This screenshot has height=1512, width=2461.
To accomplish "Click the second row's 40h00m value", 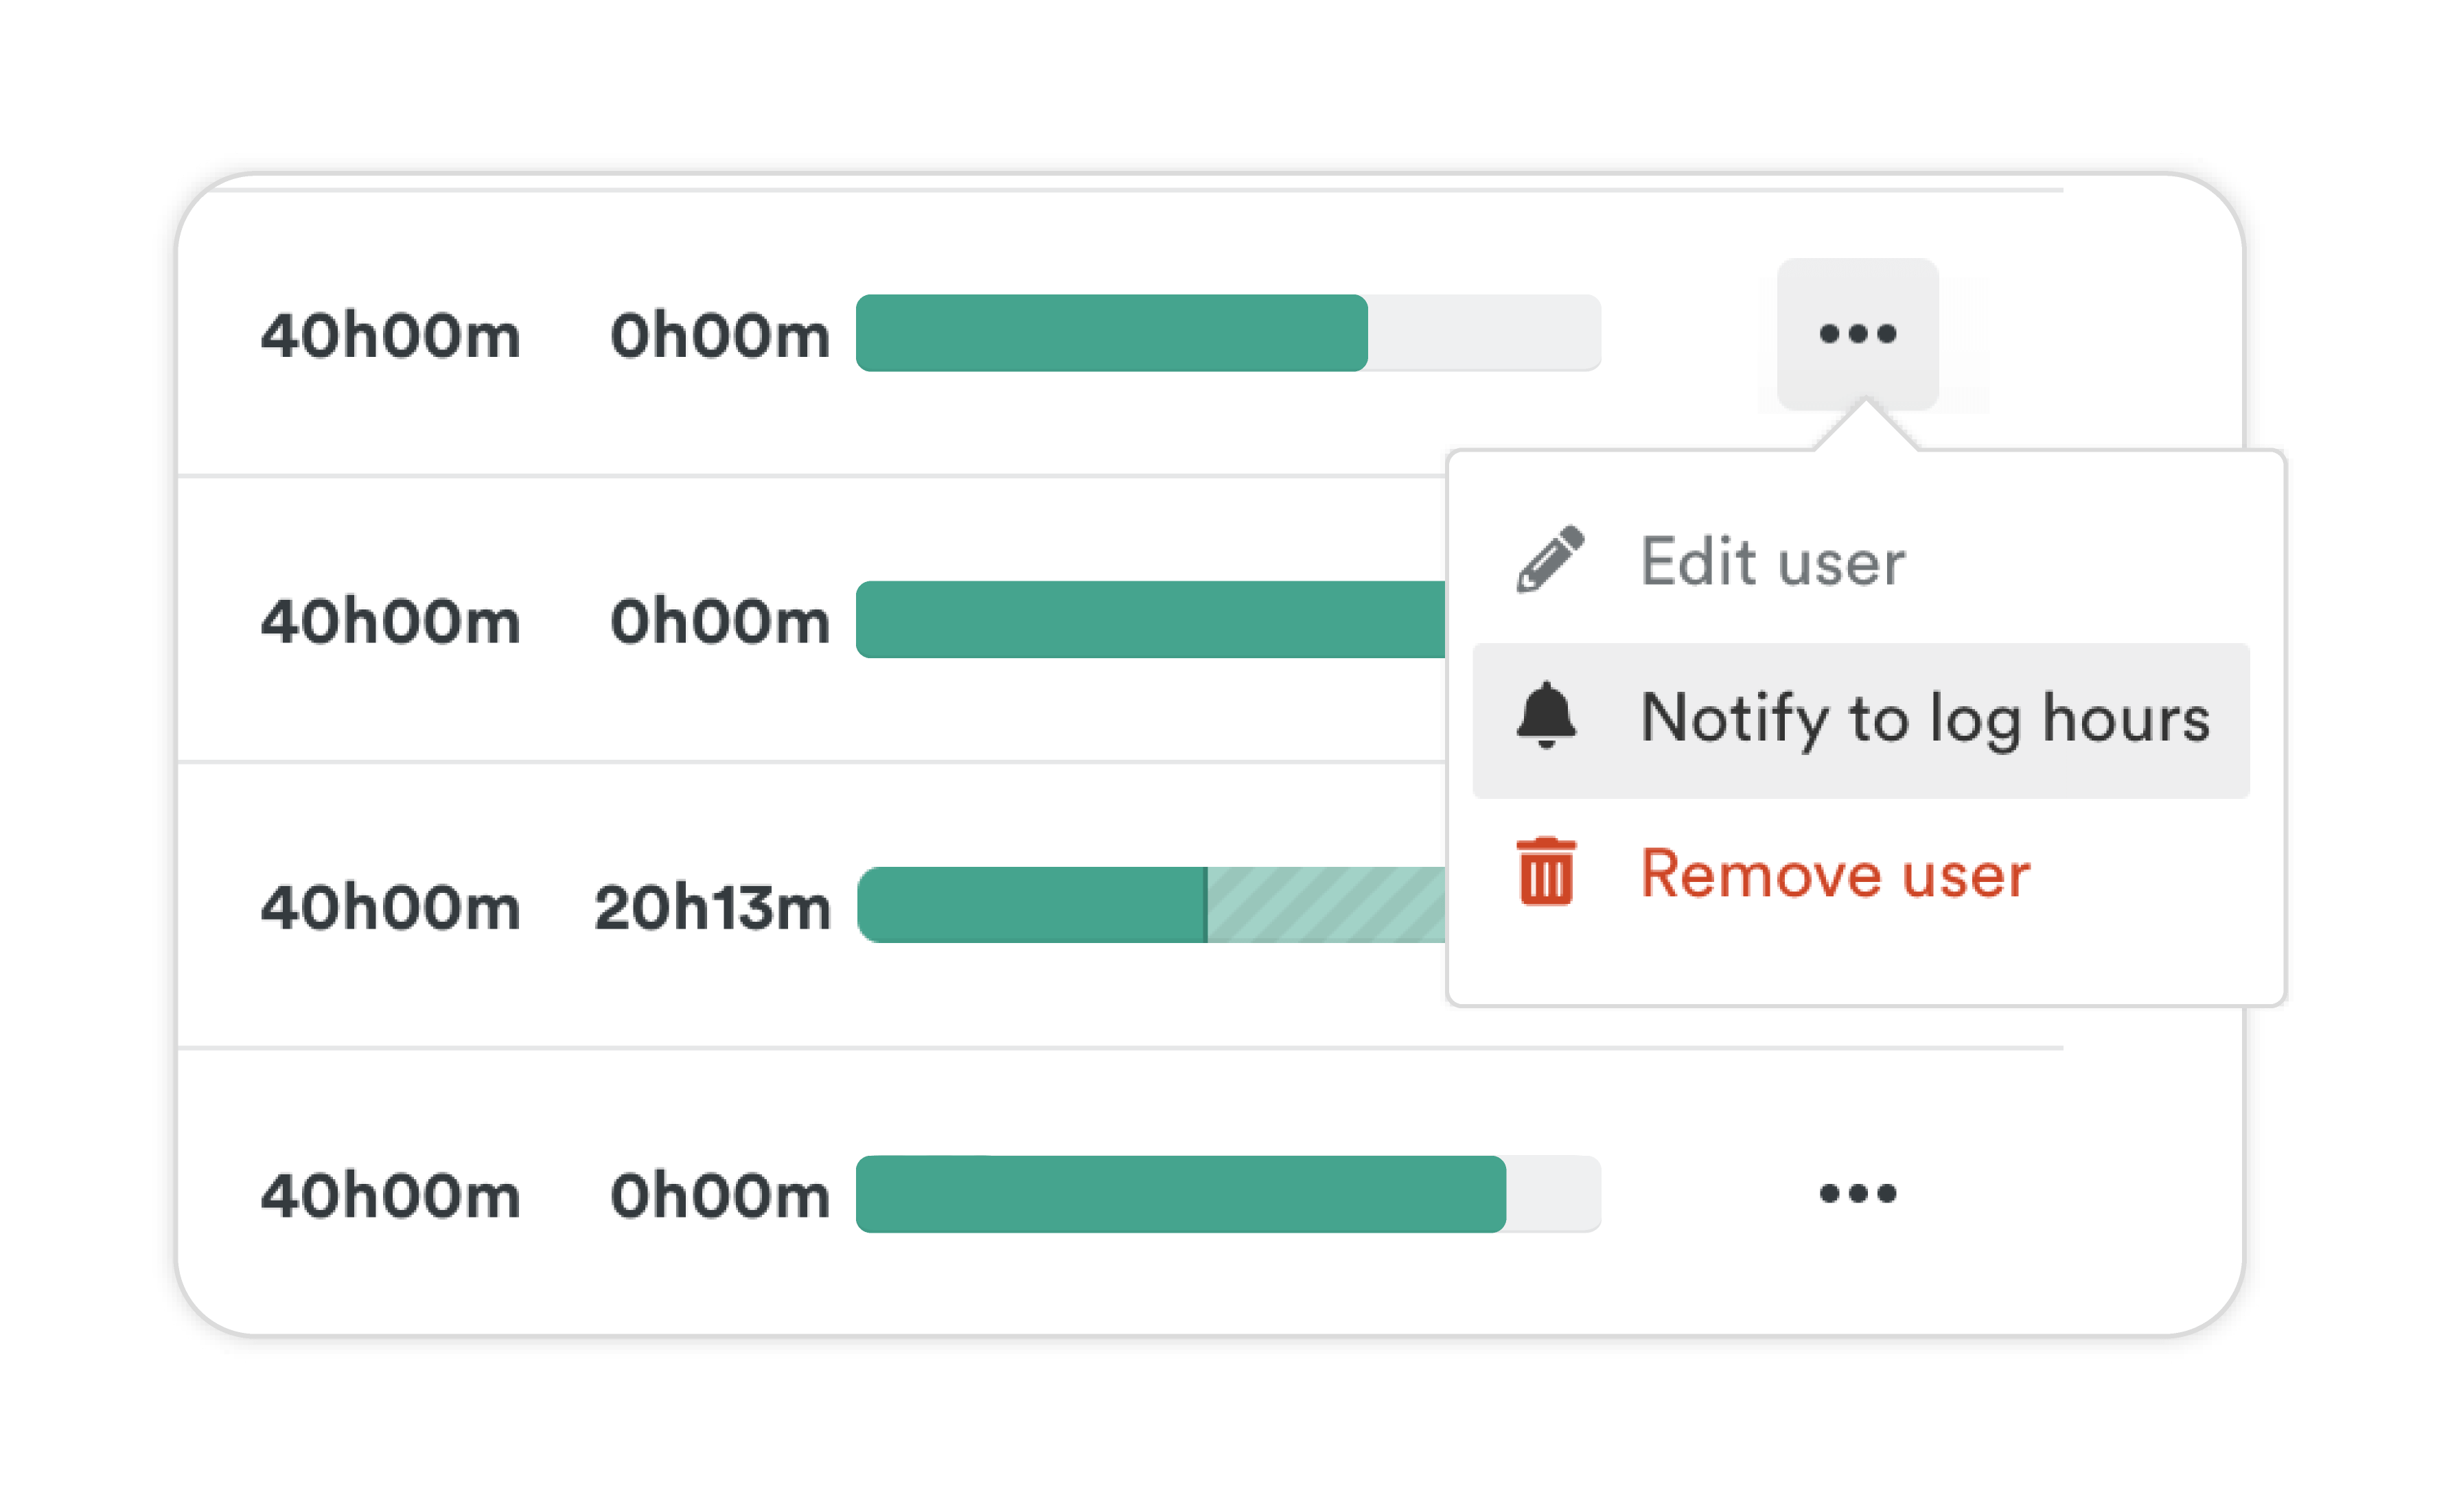I will [390, 622].
